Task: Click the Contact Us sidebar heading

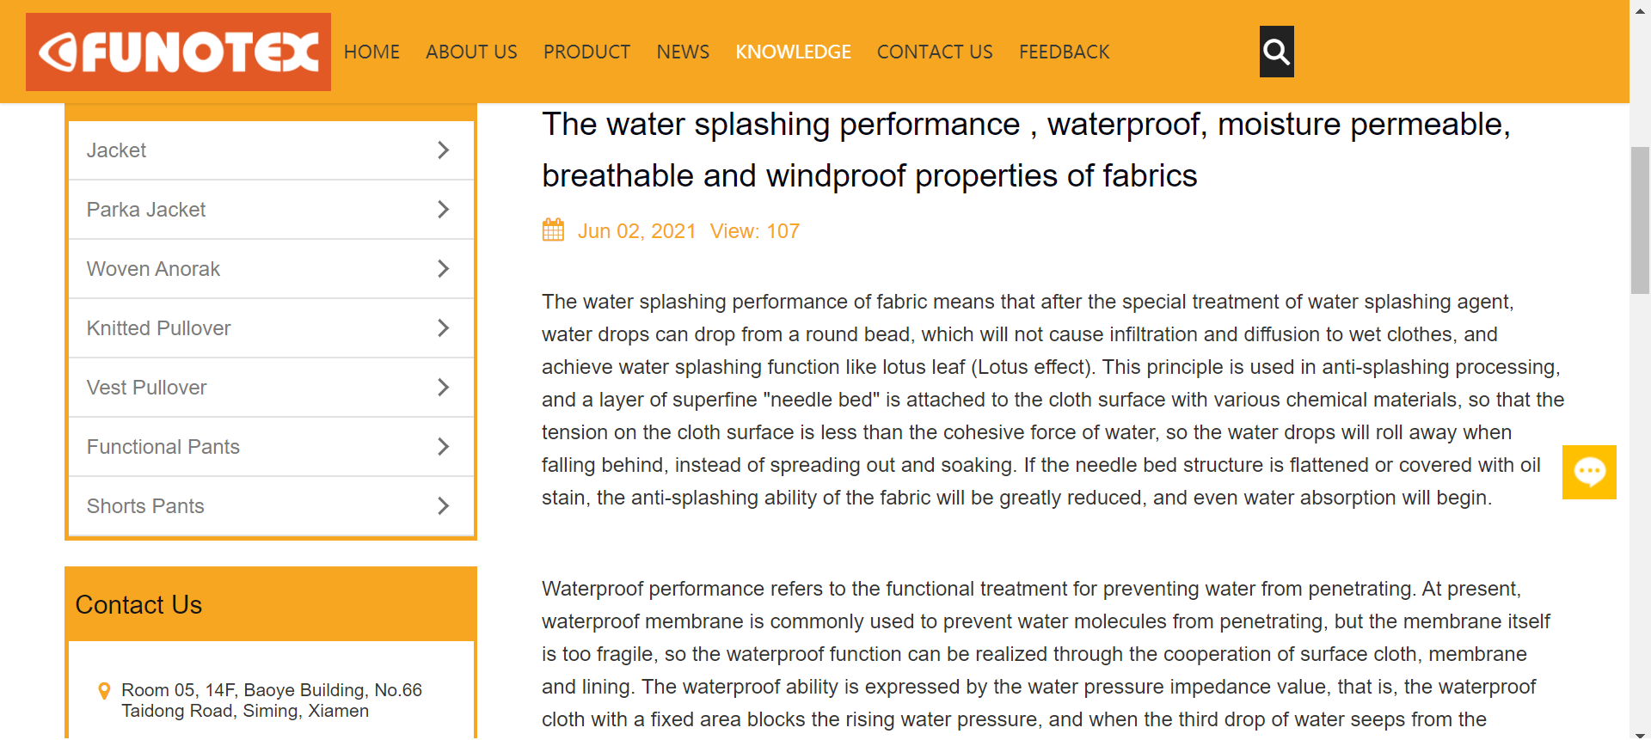Action: (x=138, y=605)
